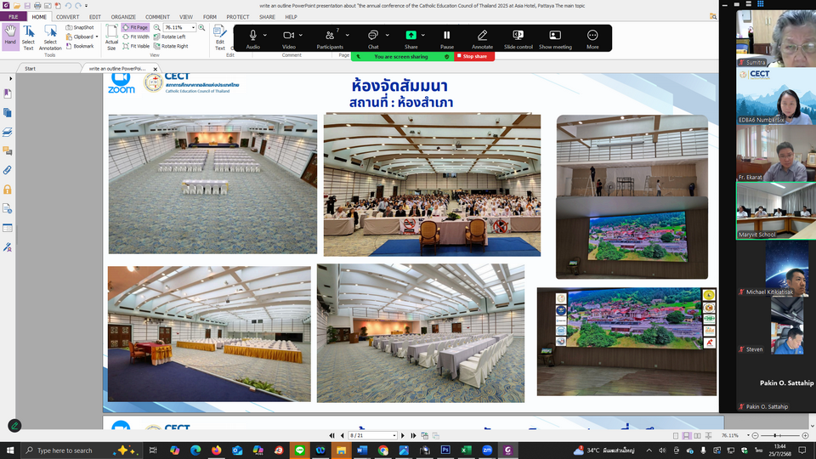Viewport: 816px width, 459px height.
Task: Take a SnapShot of the page
Action: (80, 27)
